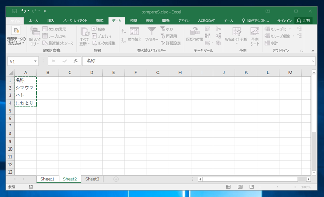Open the Data Validation dropdown arrow

[x=213, y=43]
